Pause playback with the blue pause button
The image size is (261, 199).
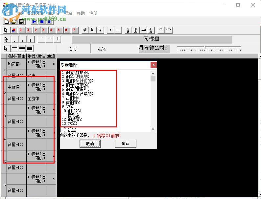tap(49, 22)
